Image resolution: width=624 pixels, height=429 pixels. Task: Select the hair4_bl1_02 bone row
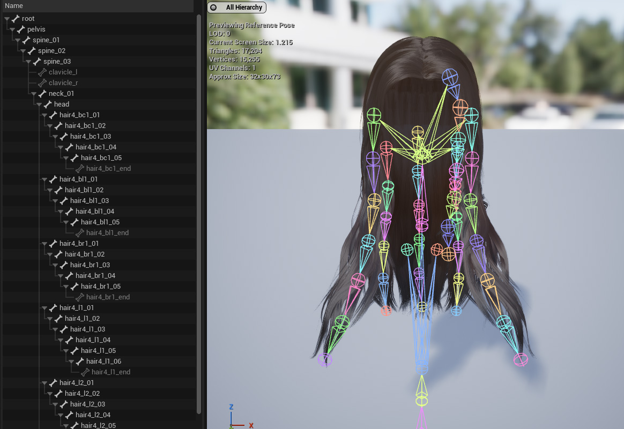point(99,190)
